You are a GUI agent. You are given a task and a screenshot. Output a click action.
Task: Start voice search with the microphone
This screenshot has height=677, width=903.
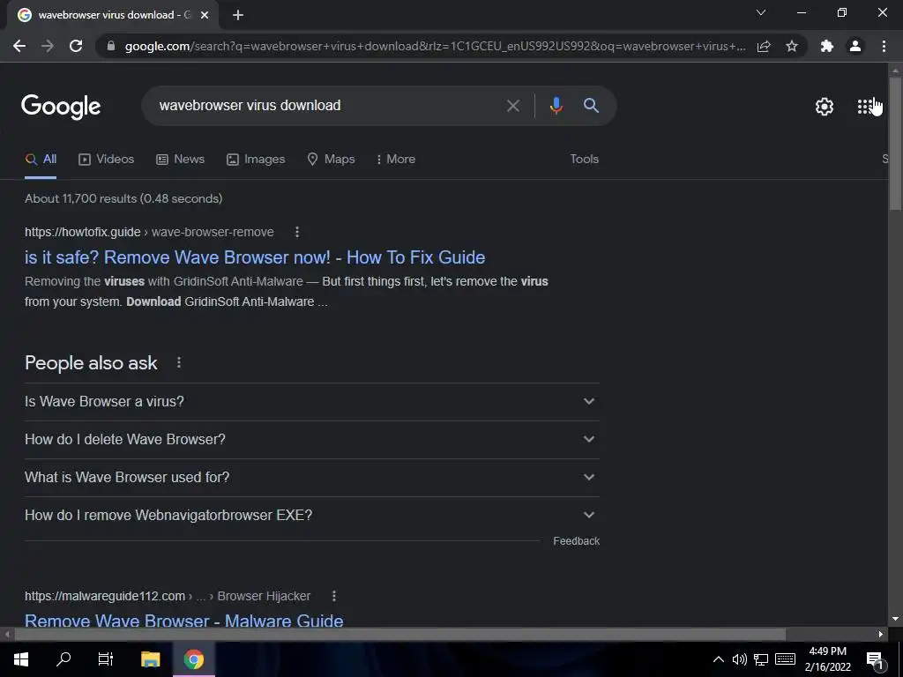[x=556, y=106]
